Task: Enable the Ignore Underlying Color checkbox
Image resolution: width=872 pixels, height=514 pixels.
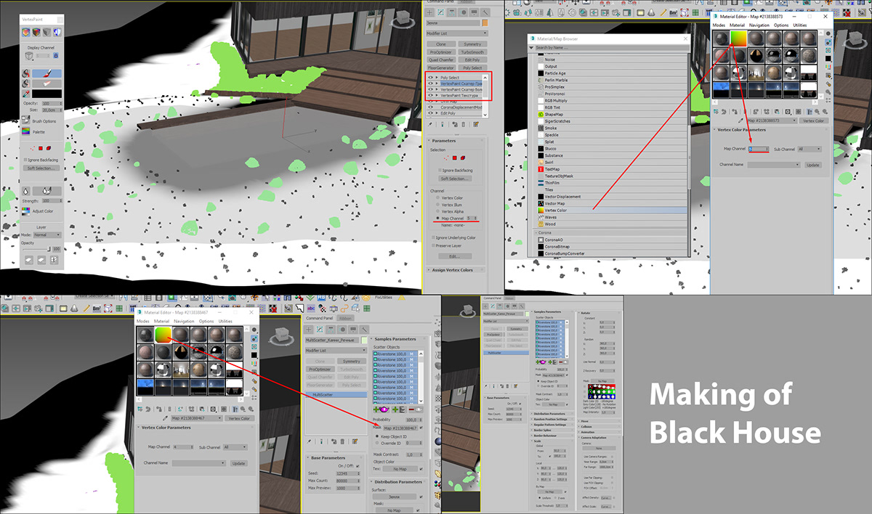Action: (x=432, y=237)
